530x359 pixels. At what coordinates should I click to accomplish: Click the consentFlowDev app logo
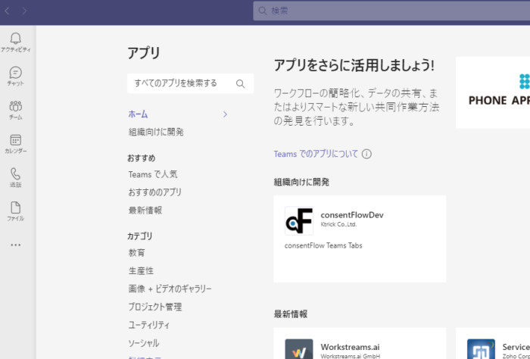pos(299,220)
